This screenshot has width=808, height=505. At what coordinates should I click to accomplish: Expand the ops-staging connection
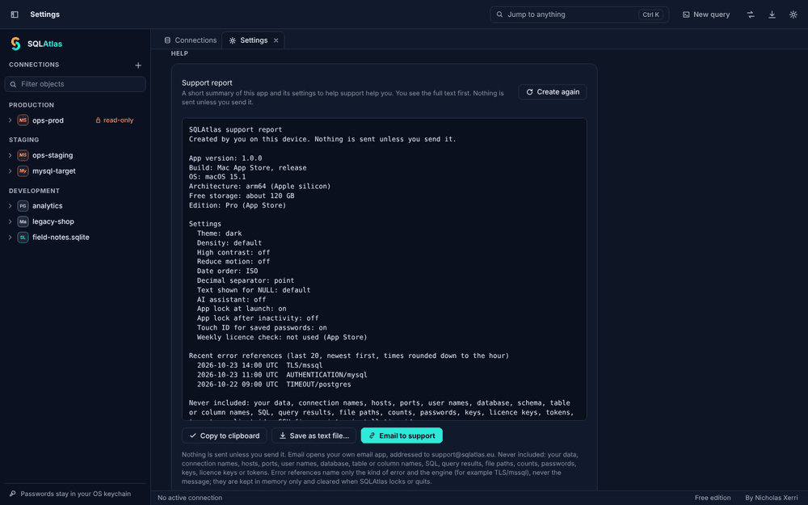click(10, 155)
